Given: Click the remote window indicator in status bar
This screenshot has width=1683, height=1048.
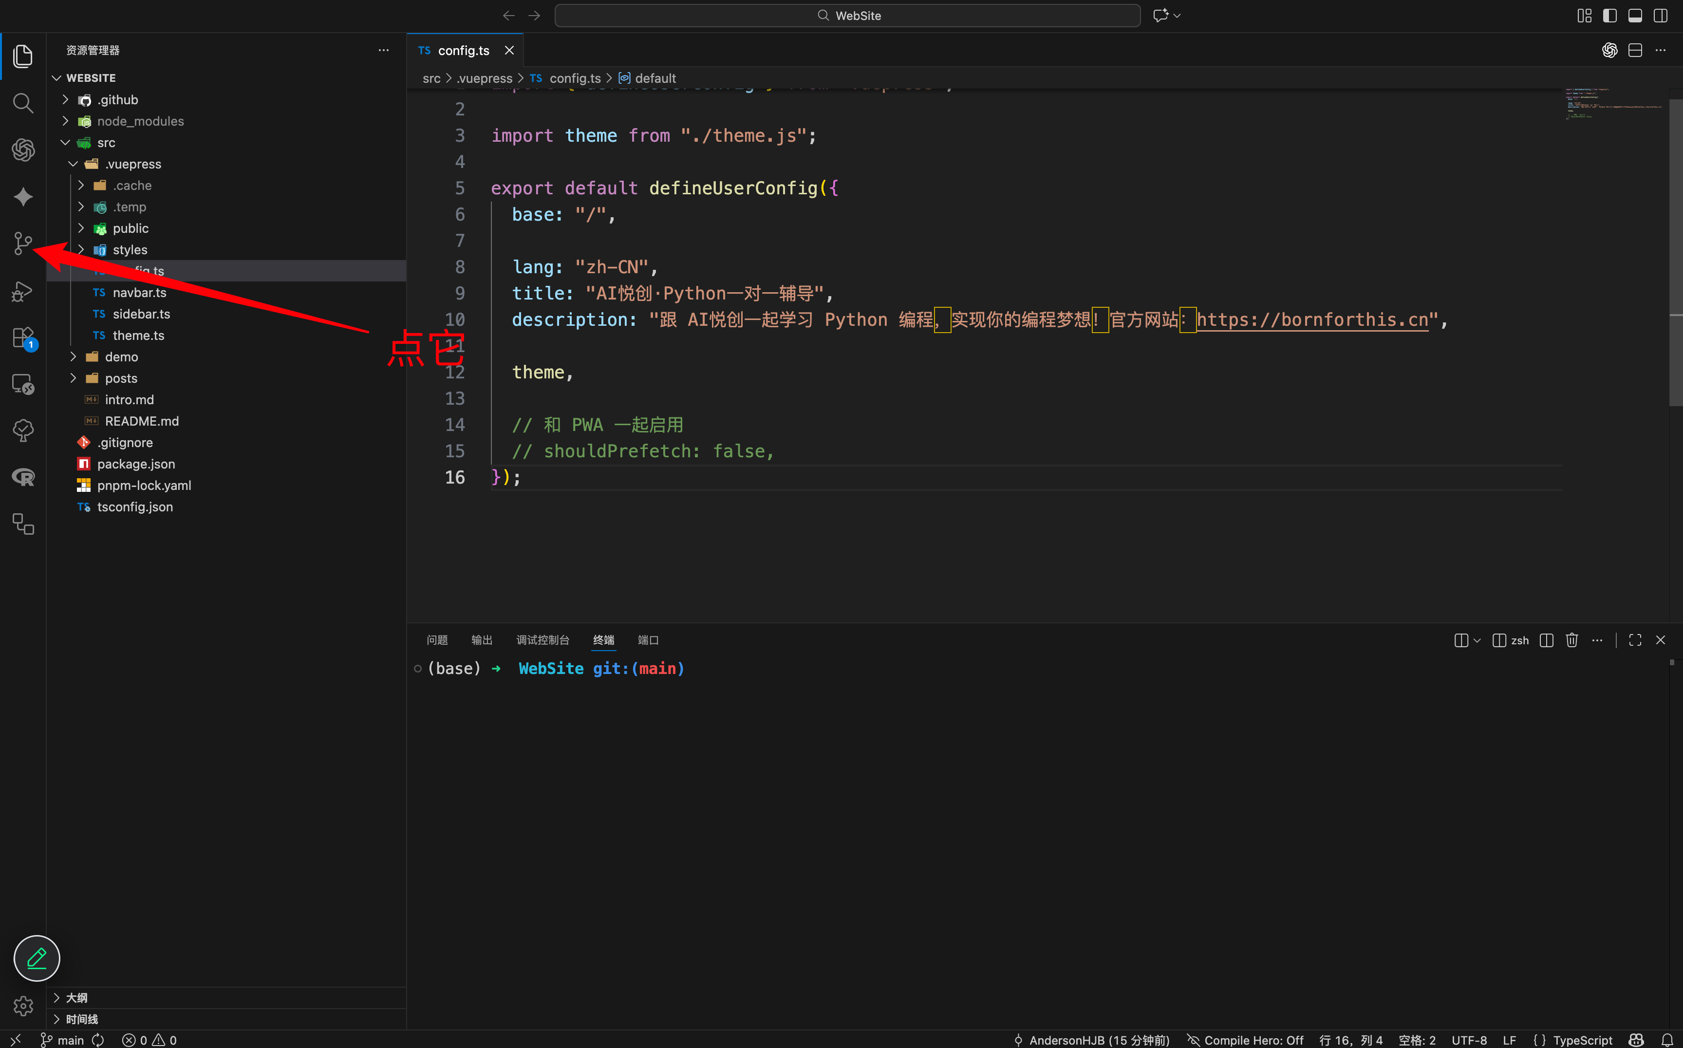Looking at the screenshot, I should pyautogui.click(x=15, y=1040).
